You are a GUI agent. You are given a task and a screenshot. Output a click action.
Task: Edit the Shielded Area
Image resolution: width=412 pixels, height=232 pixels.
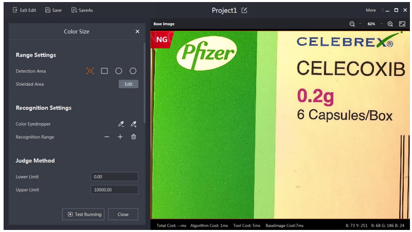[128, 84]
